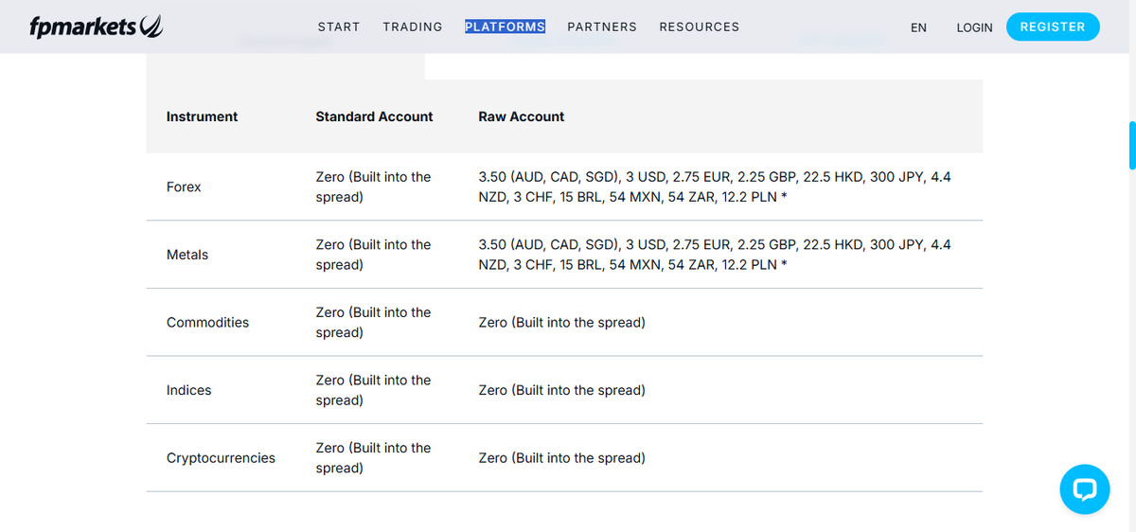1136x532 pixels.
Task: Select the Standard Account column header
Action: click(x=374, y=116)
